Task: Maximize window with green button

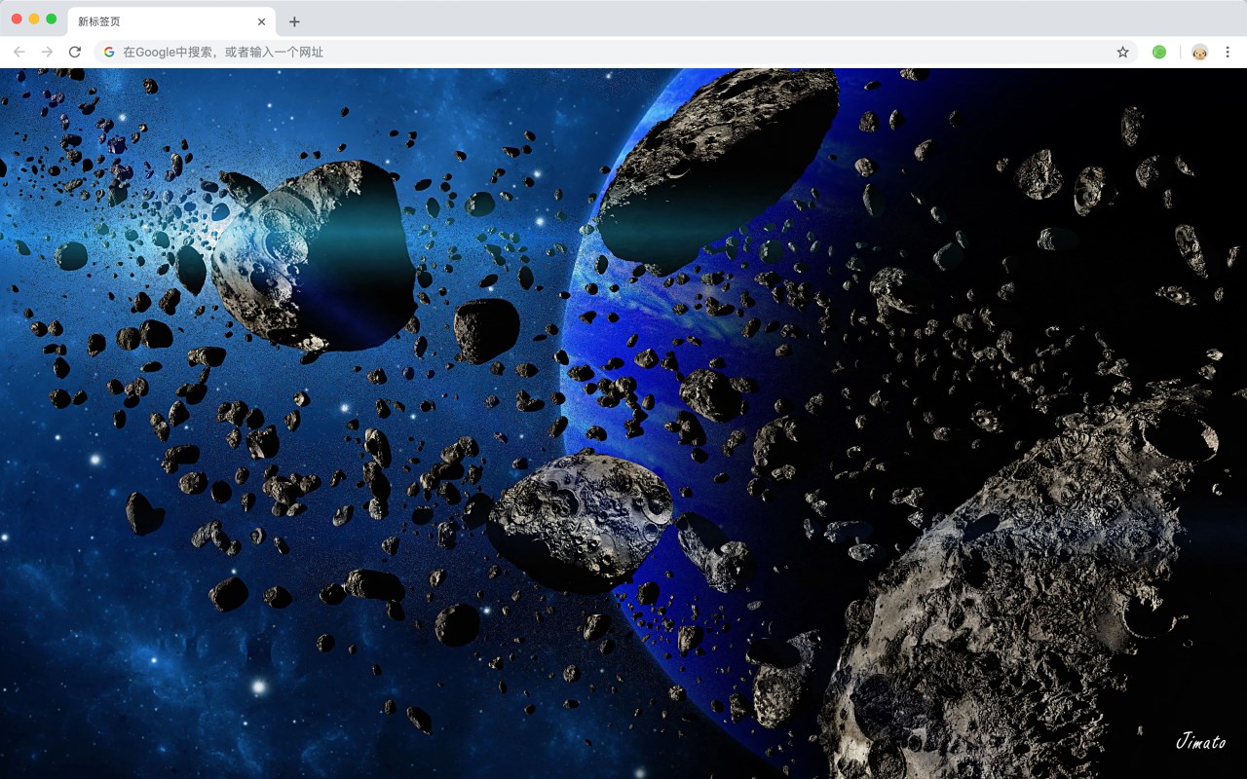Action: [52, 19]
